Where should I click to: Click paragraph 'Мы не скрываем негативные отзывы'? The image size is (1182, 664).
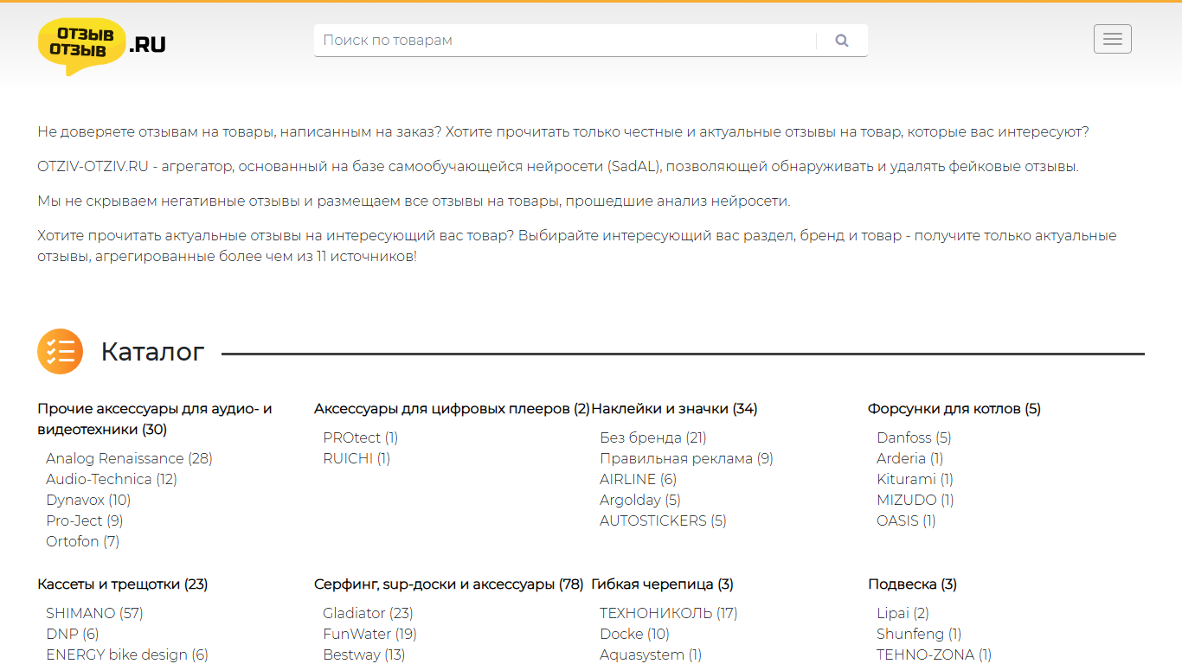pos(414,201)
